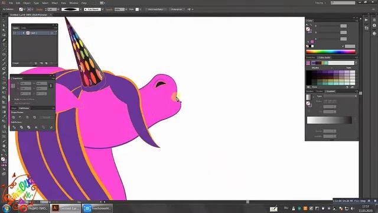Open the stroke color dropdown in control bar

pos(32,9)
